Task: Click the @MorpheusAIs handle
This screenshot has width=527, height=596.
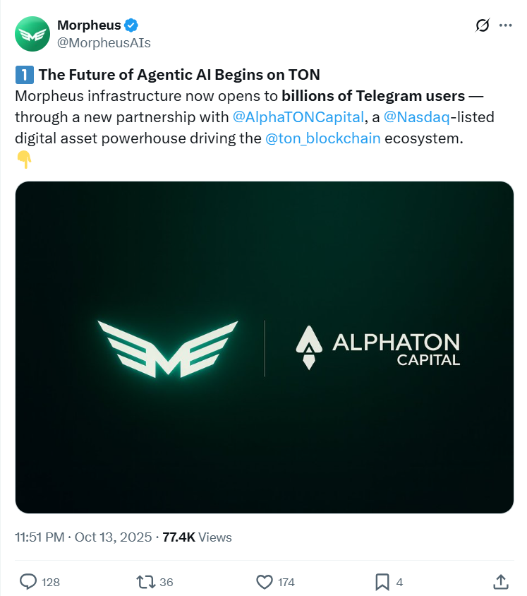Action: [x=104, y=42]
